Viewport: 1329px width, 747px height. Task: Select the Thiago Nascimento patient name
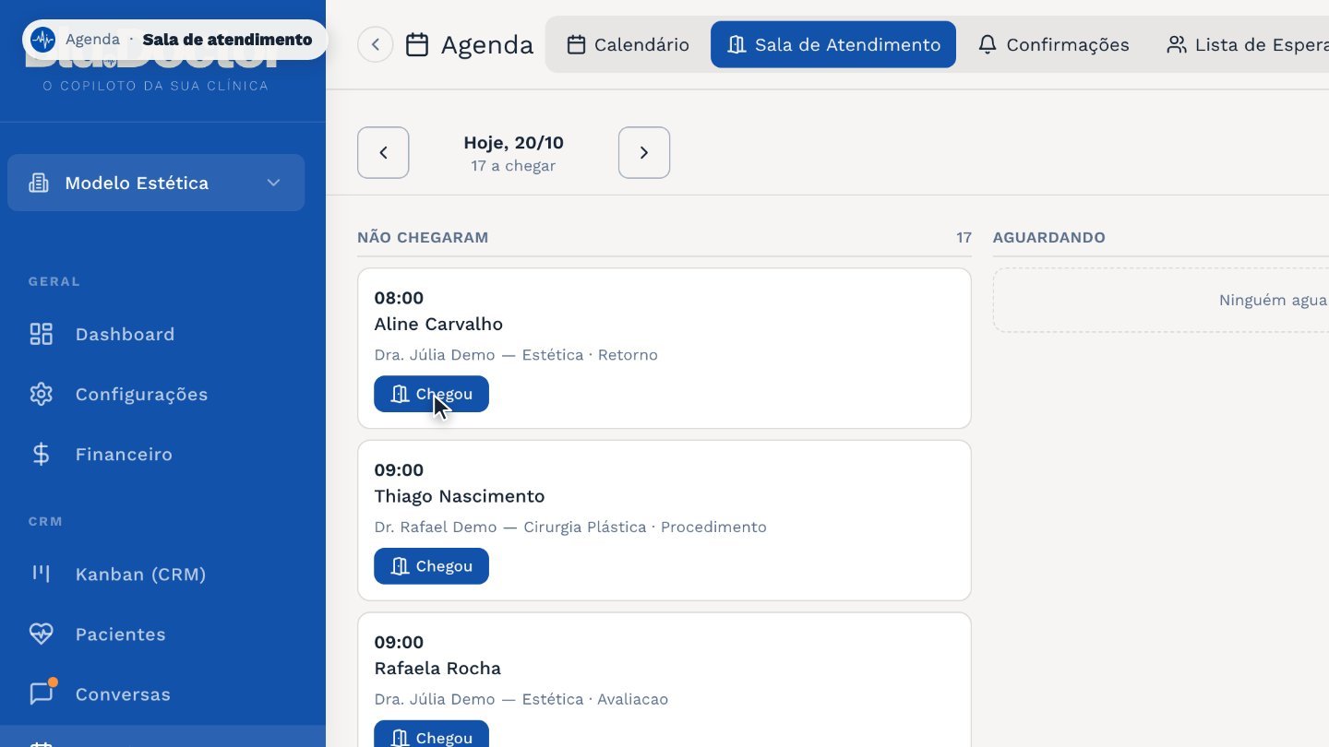tap(460, 496)
